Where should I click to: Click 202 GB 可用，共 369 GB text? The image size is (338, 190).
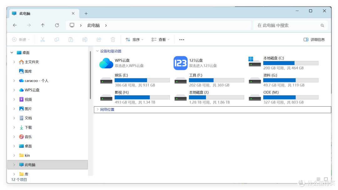[209, 85]
